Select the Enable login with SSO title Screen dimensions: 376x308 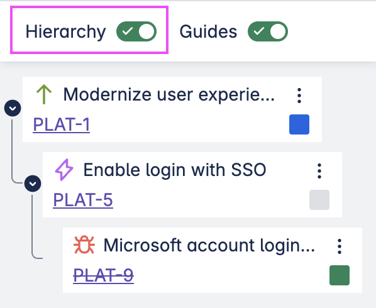click(x=175, y=170)
